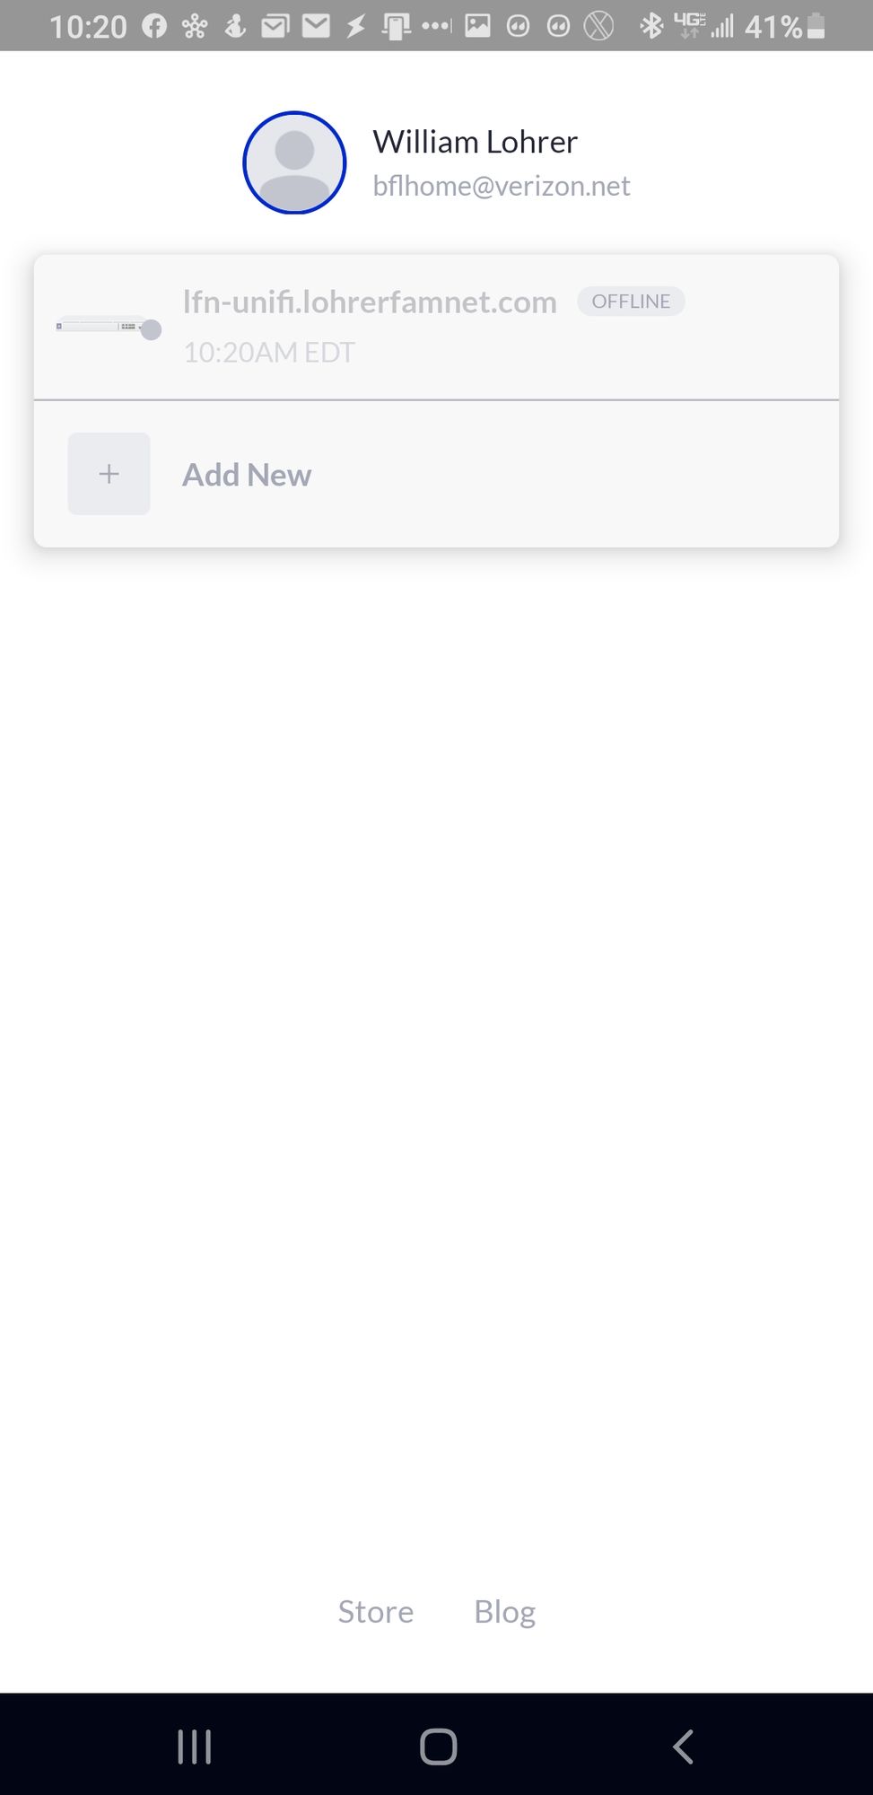Tap the gallery image notification icon

point(477,26)
